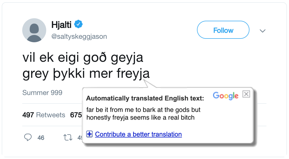The width and height of the screenshot is (289, 159).
Task: Open the Hjalti display name
Action: point(61,25)
